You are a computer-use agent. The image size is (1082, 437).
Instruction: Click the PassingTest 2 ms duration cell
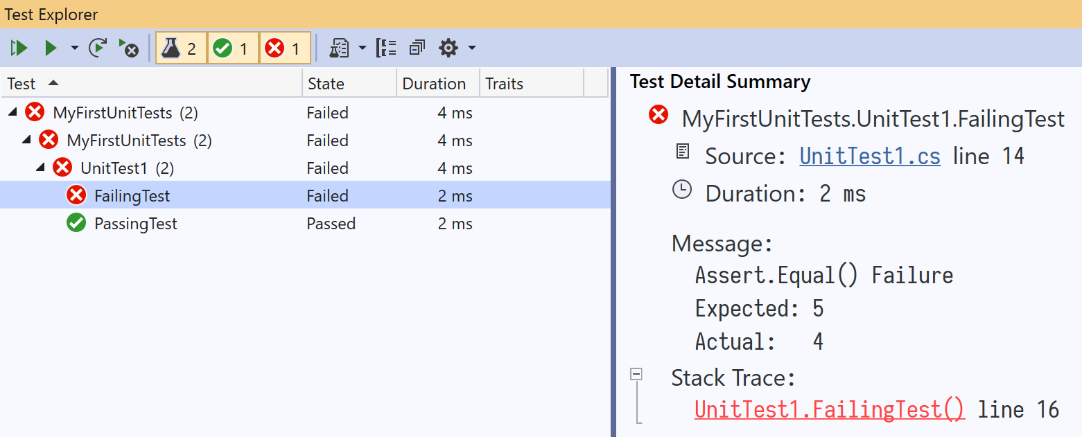(x=455, y=224)
